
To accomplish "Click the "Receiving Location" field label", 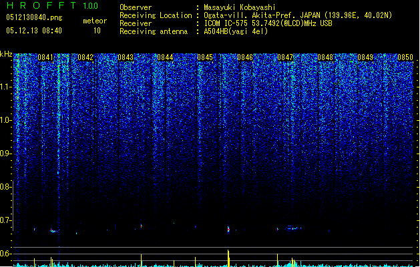I will point(156,15).
